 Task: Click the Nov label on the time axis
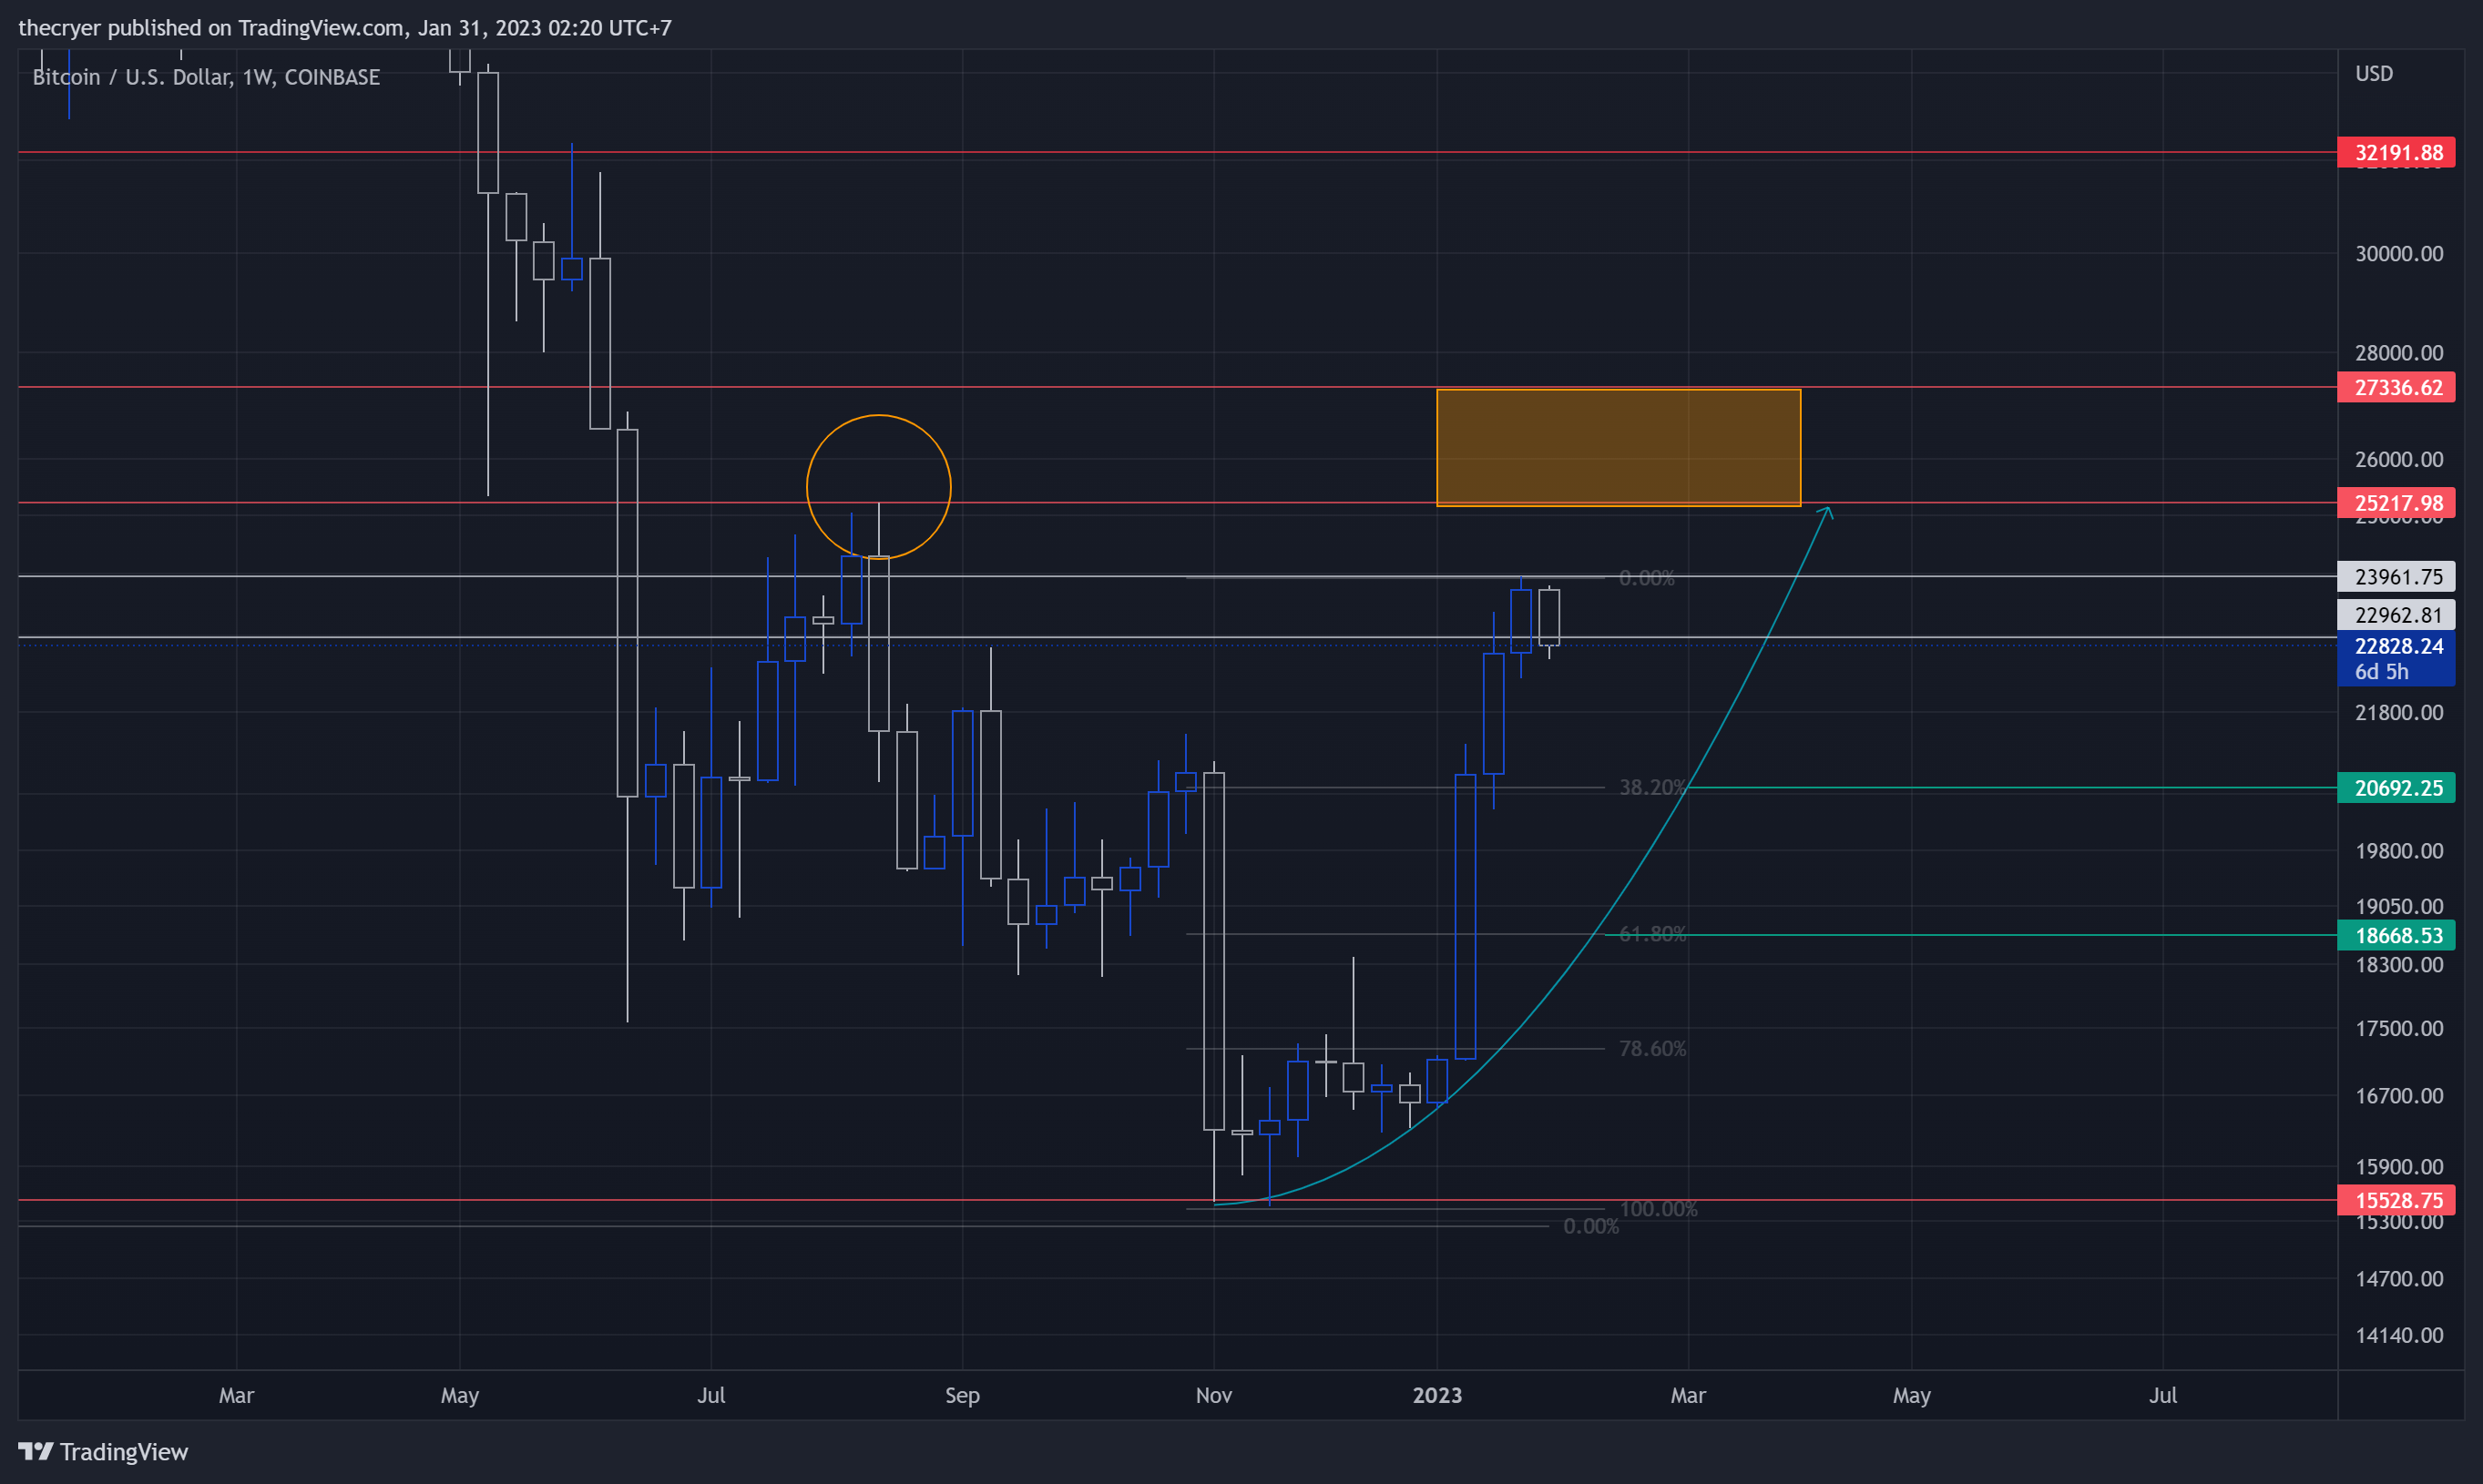click(1213, 1395)
